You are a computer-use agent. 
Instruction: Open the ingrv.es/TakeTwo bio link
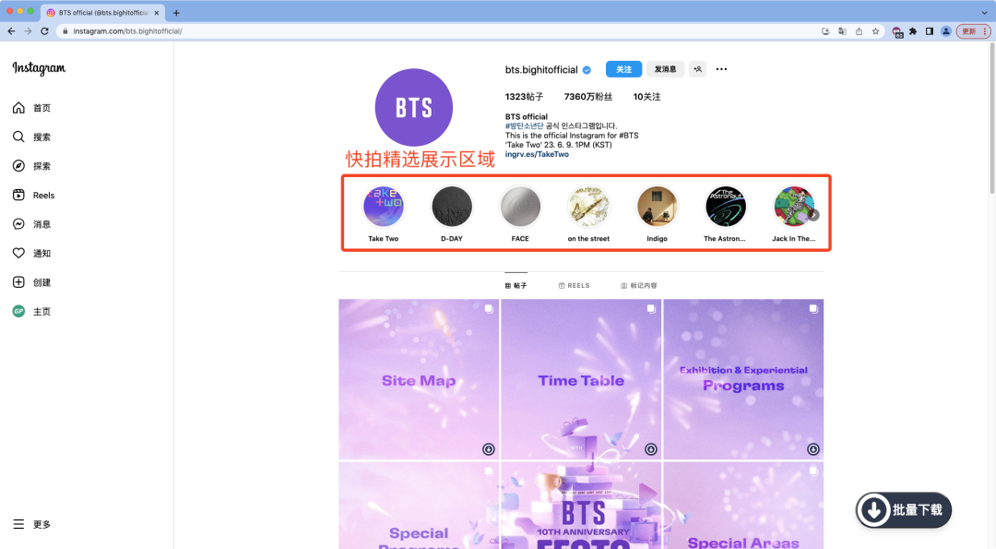[x=537, y=154]
